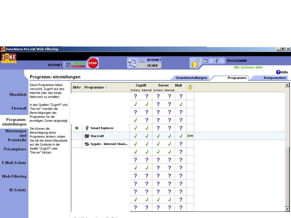The height and width of the screenshot is (218, 291).
Task: Click the green active dot for Smart Explorer
Action: 77,128
